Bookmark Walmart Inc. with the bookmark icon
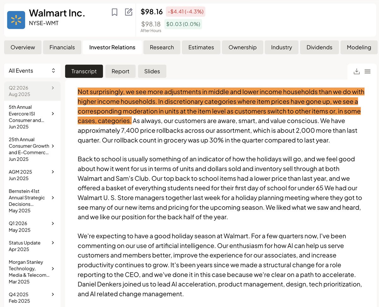 tap(115, 12)
